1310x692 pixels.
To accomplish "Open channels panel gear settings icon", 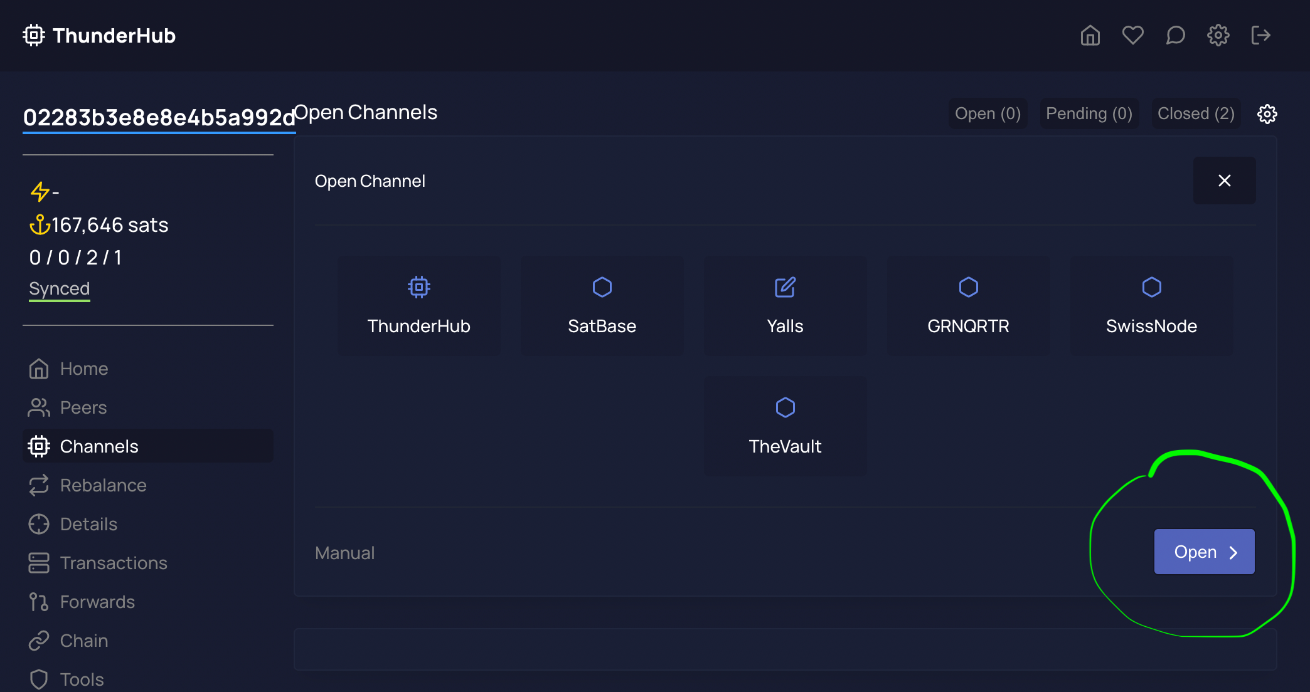I will (1267, 114).
